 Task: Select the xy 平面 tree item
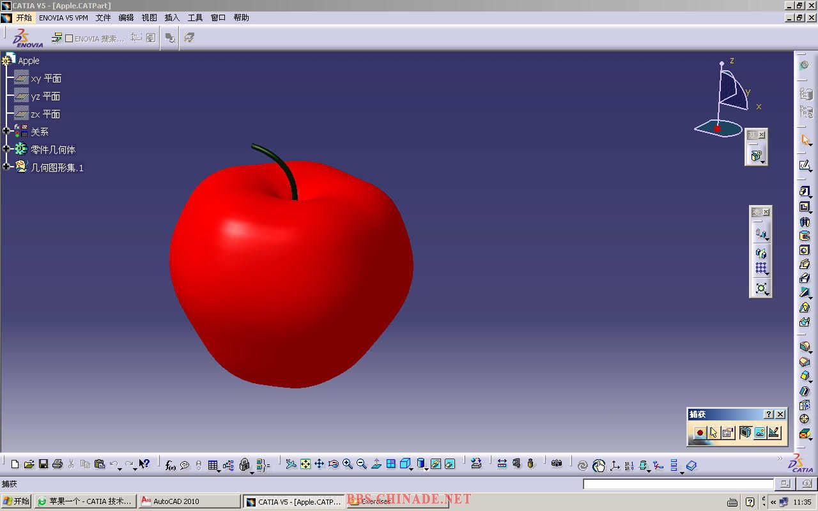point(45,79)
